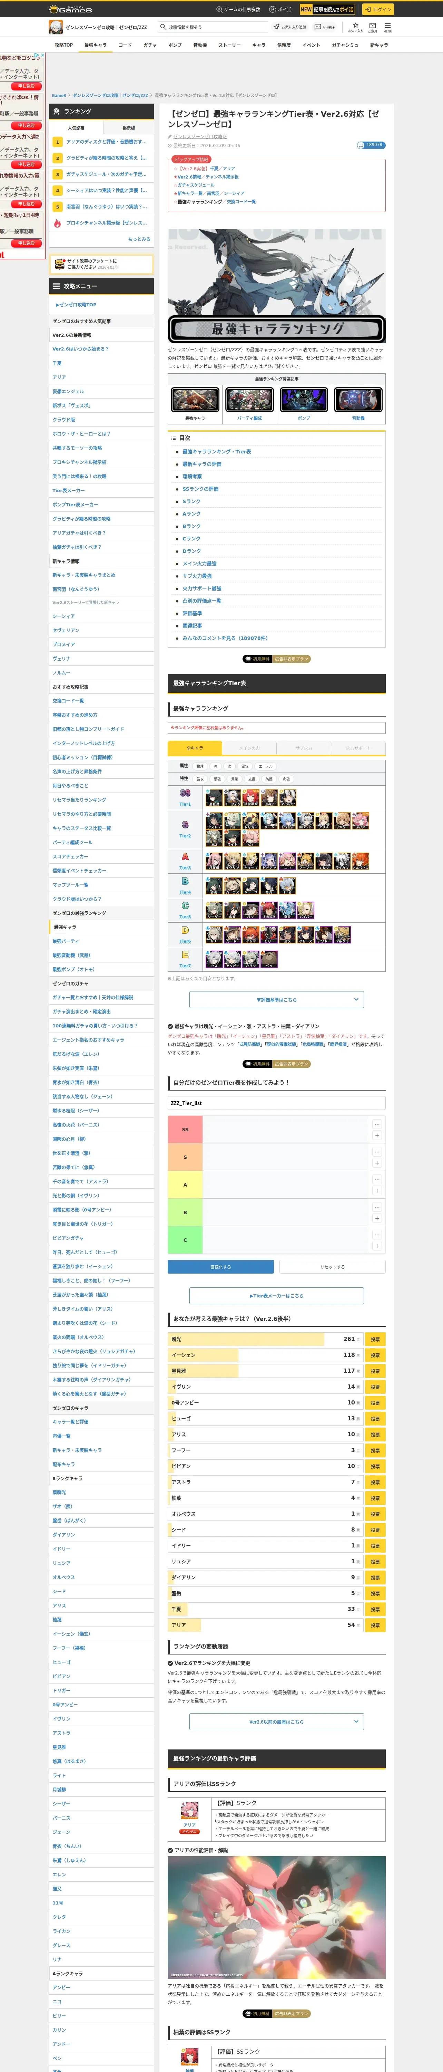Screen dimensions: 443x2072
Task: Click the blue 画像化する button
Action: point(220,1267)
